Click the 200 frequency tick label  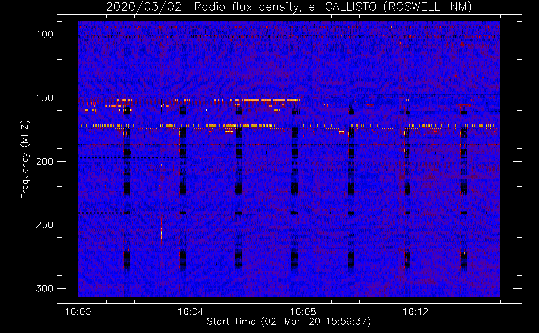click(x=45, y=162)
